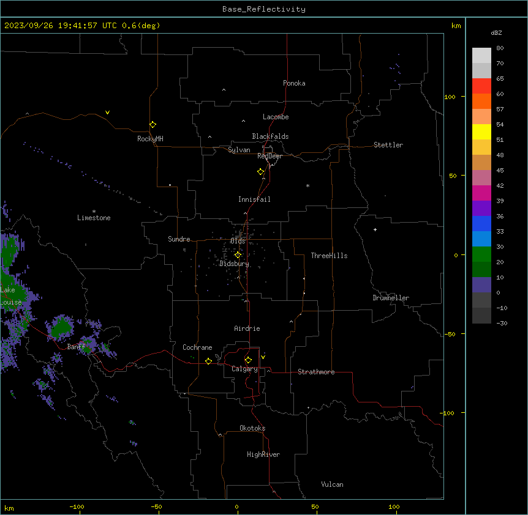Select the red swatch in the dBZ legend
This screenshot has width=528, height=515.
(x=481, y=86)
